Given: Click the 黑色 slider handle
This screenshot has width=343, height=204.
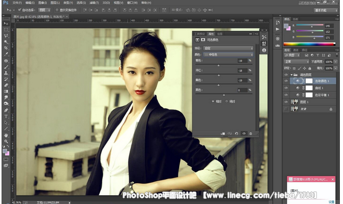Looking at the screenshot, I should pyautogui.click(x=224, y=95).
